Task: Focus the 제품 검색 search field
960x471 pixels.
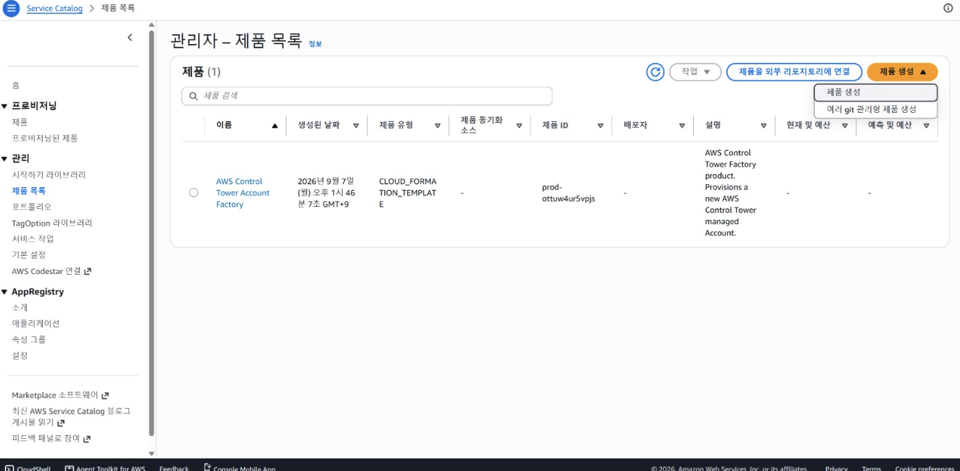Action: [366, 96]
